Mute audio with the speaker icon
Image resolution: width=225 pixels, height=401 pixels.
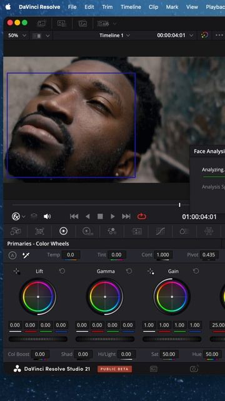point(47,217)
